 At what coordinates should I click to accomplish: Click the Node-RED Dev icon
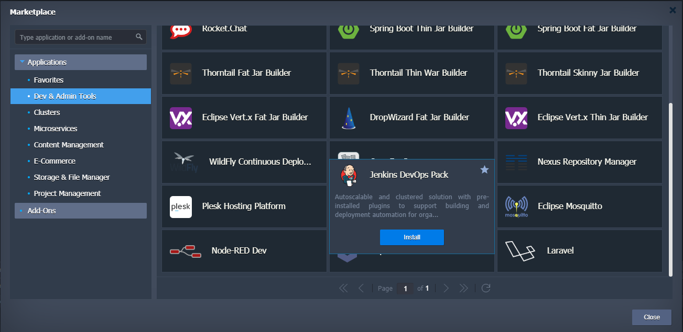186,251
